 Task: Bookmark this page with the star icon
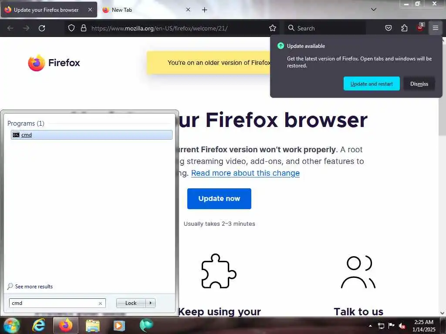pos(273,28)
